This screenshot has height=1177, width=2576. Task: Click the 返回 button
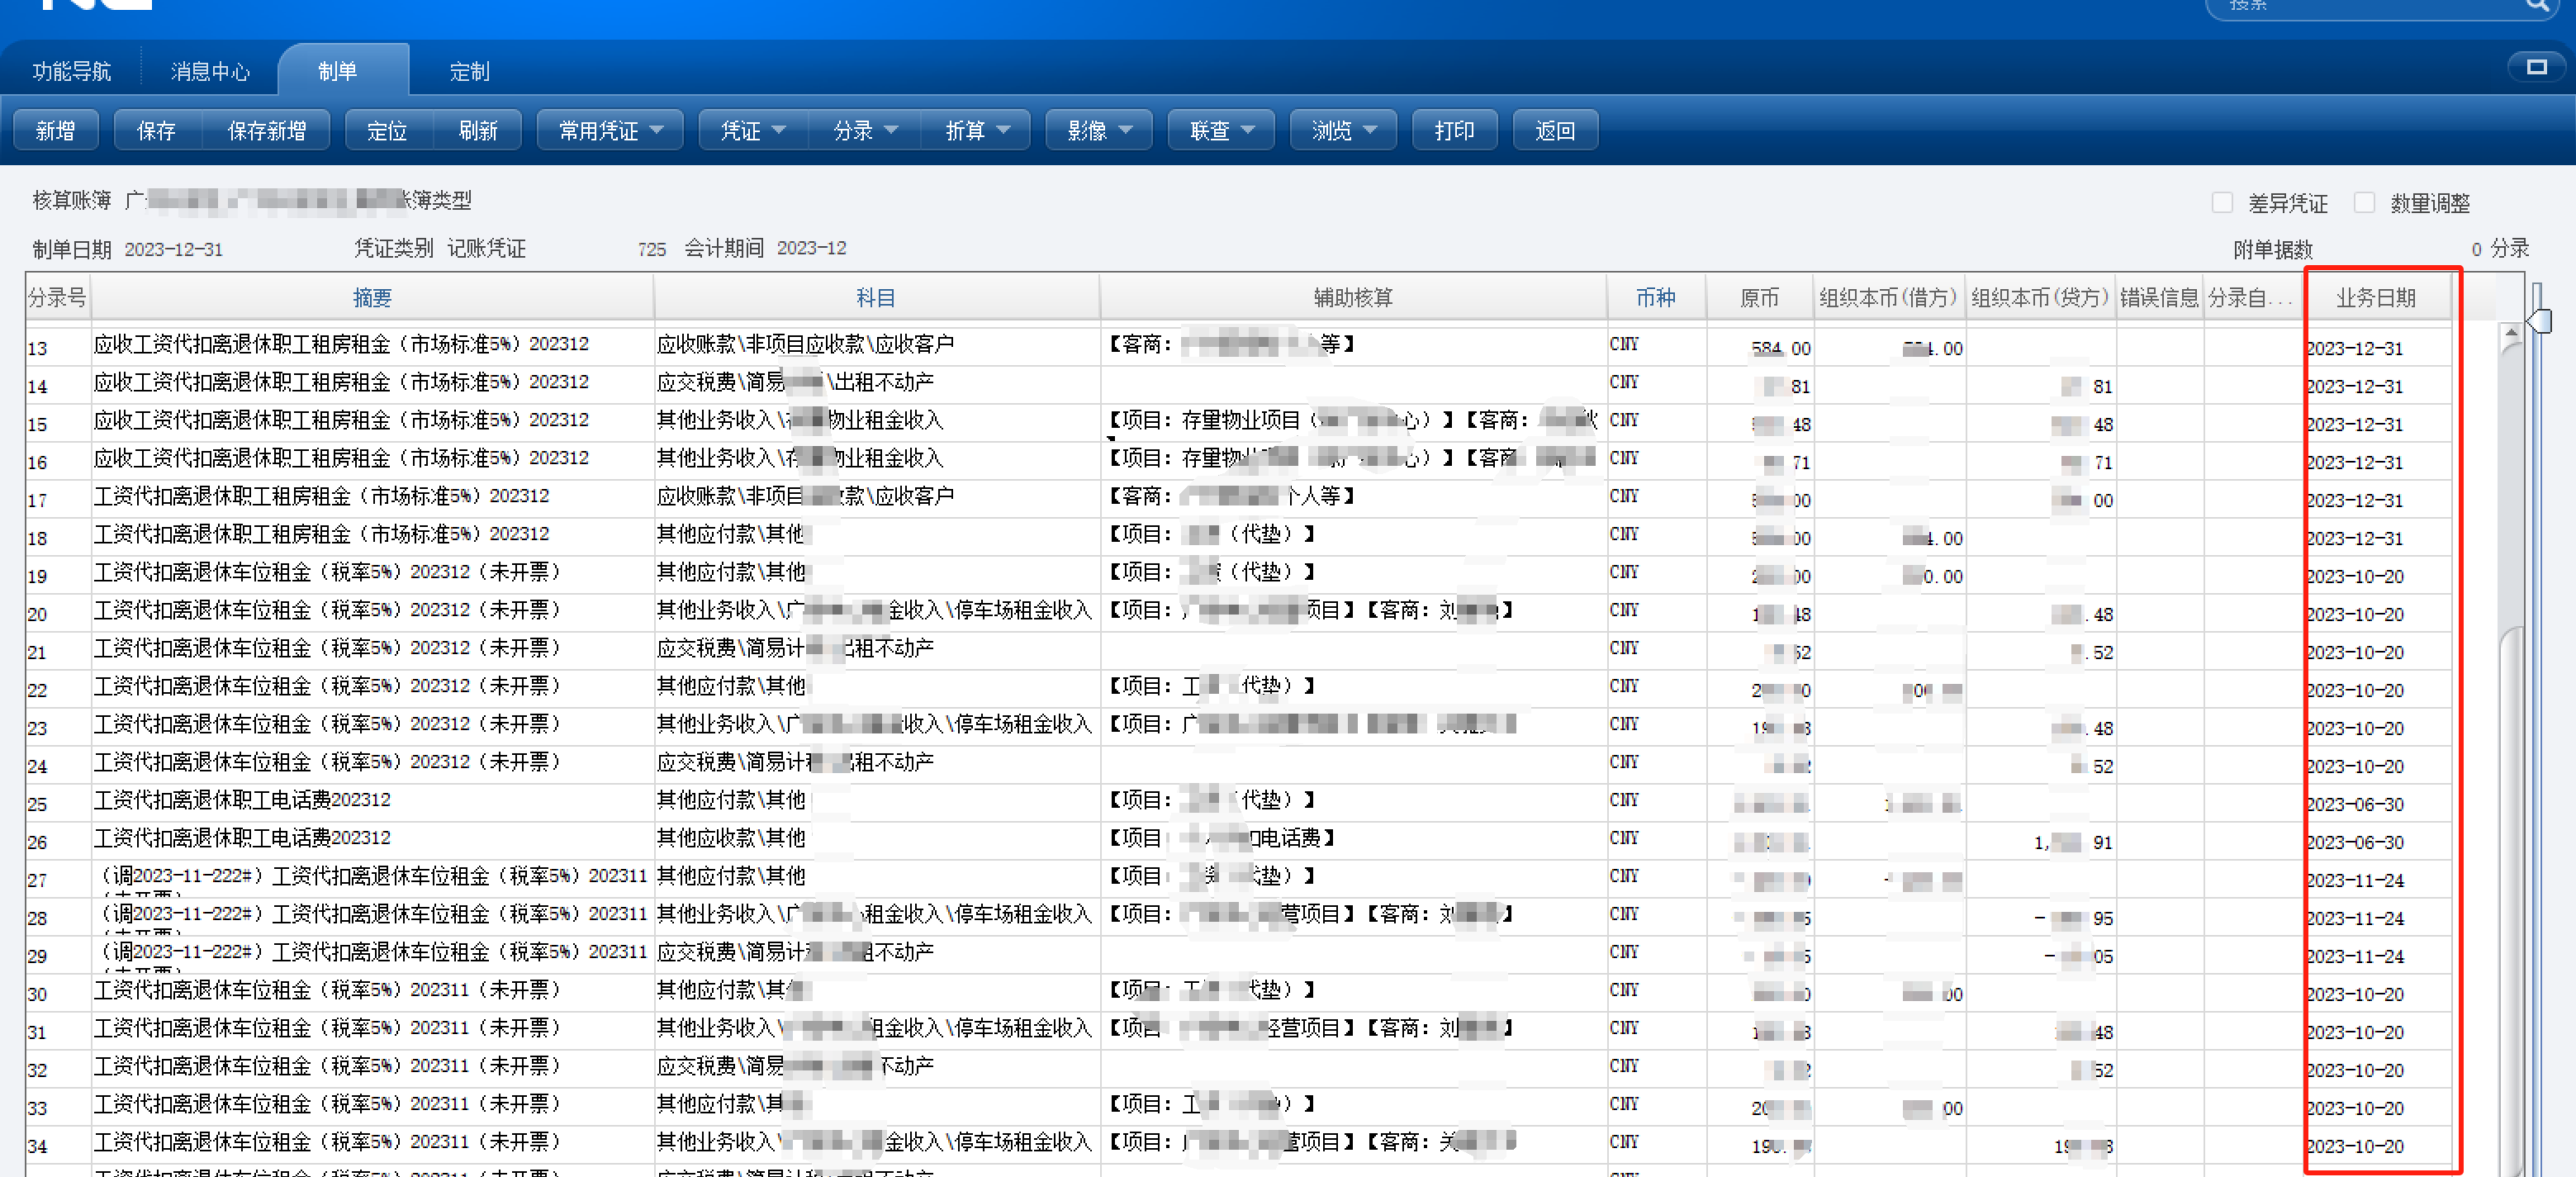[x=1555, y=130]
